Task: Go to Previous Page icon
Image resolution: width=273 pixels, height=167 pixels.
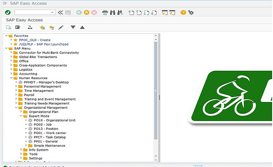Action: coord(139,13)
